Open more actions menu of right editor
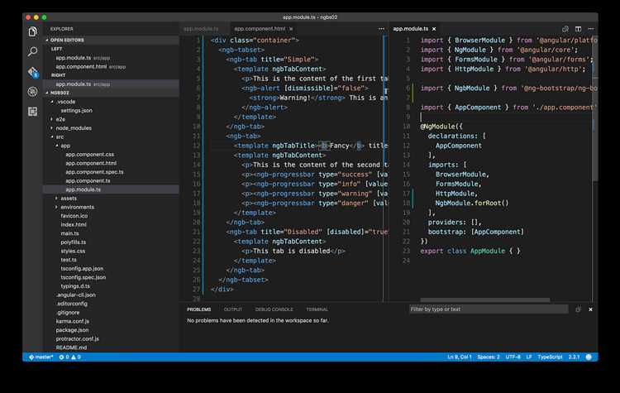The width and height of the screenshot is (620, 393). pos(591,29)
